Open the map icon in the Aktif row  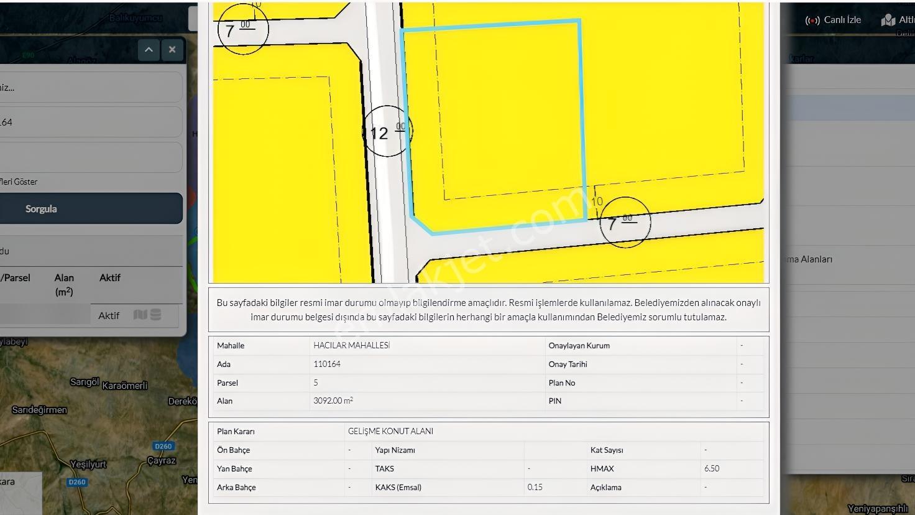click(x=140, y=315)
